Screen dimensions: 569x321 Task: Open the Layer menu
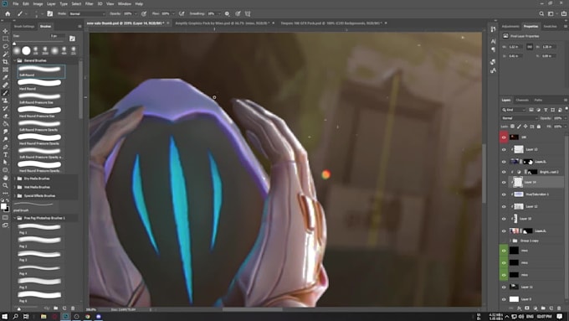(x=51, y=3)
